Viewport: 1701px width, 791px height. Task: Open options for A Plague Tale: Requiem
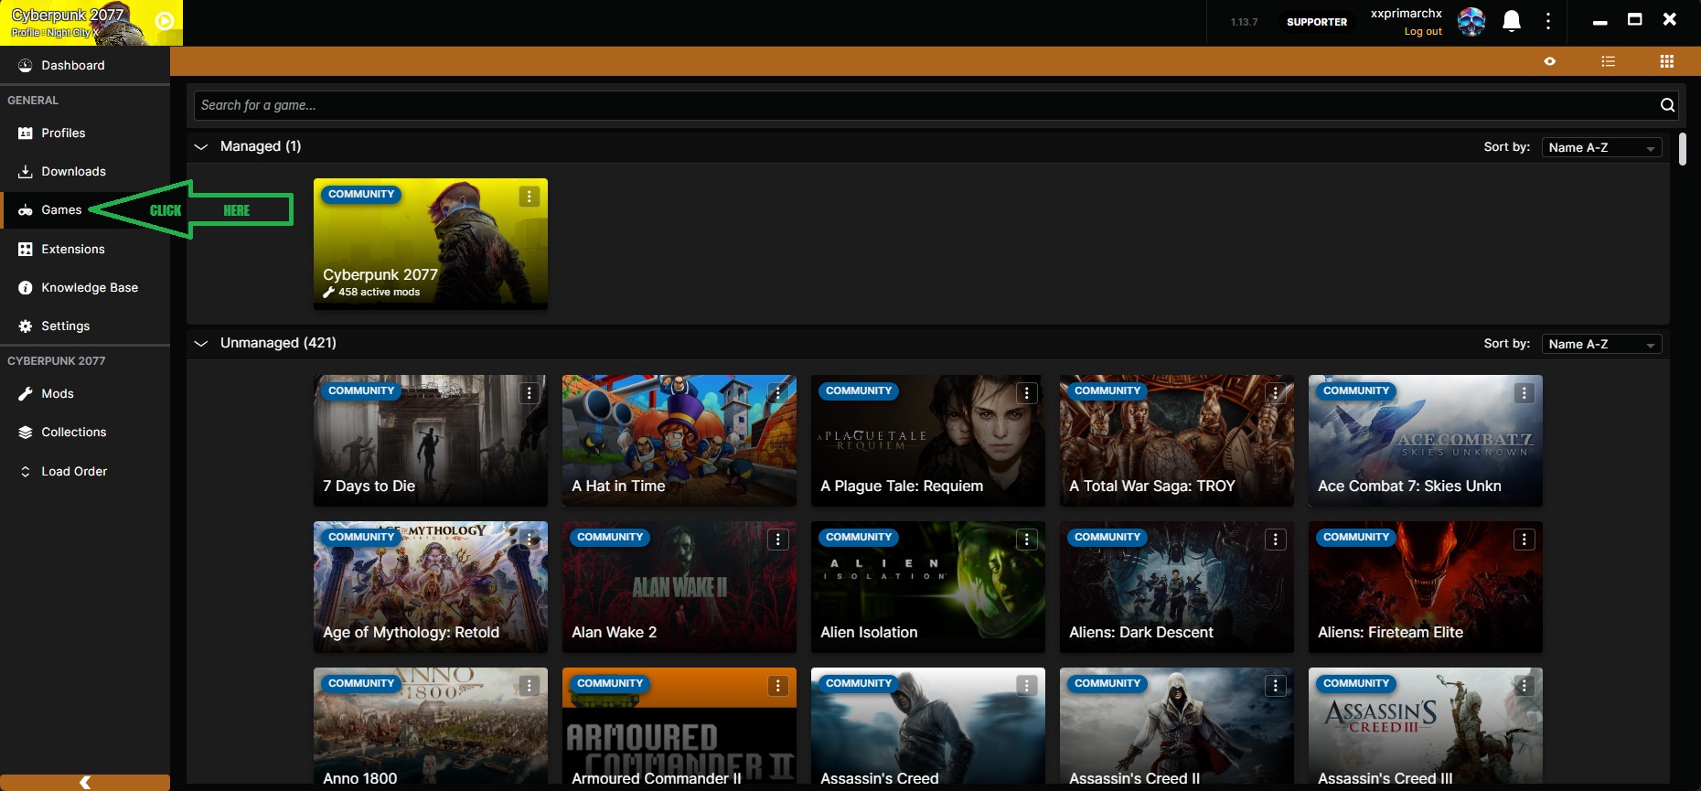1027,393
